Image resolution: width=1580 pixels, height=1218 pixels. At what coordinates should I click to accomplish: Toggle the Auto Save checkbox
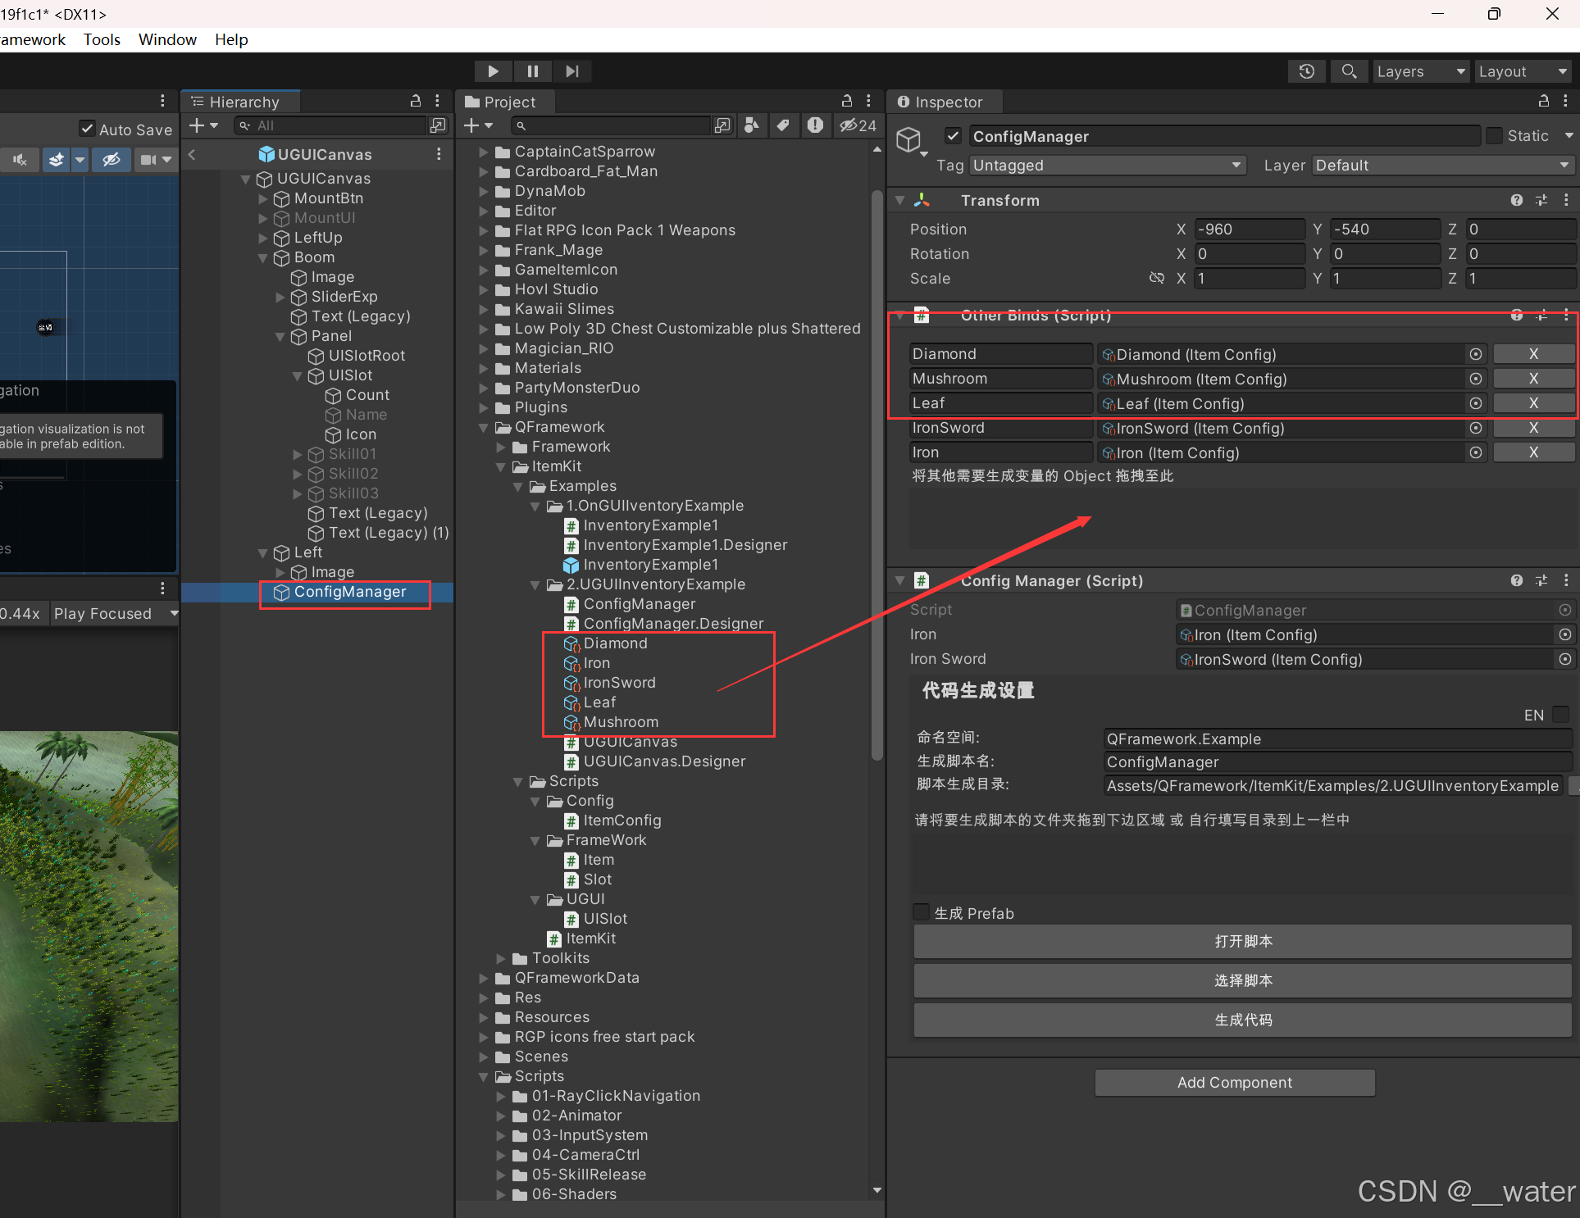click(87, 129)
